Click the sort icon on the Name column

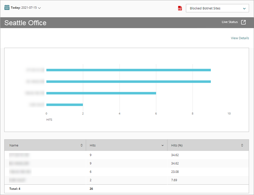pos(82,145)
